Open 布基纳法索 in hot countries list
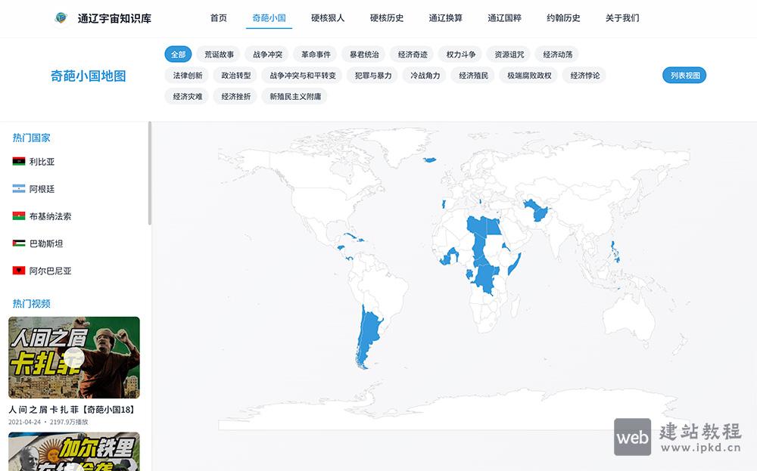 (x=50, y=216)
